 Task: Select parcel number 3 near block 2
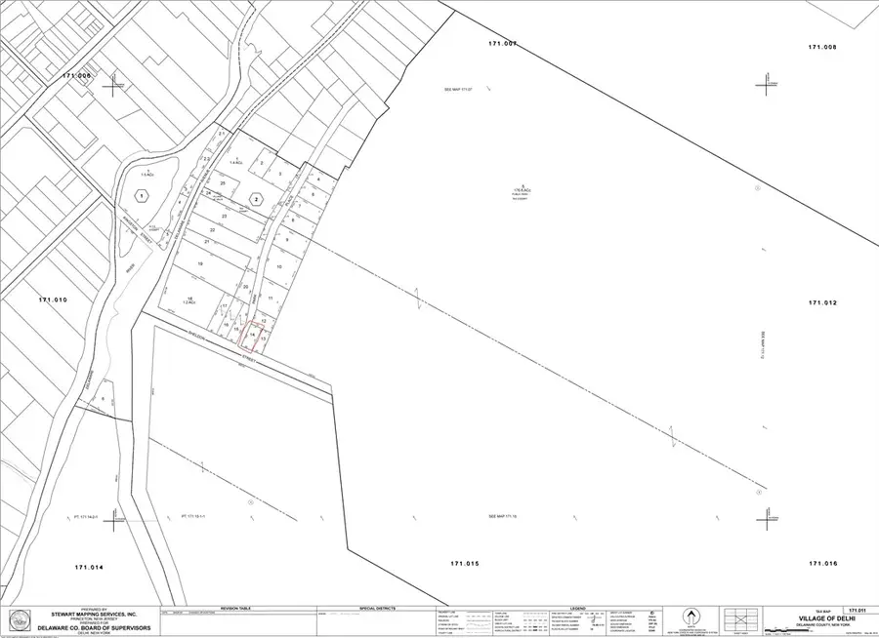[x=279, y=174]
